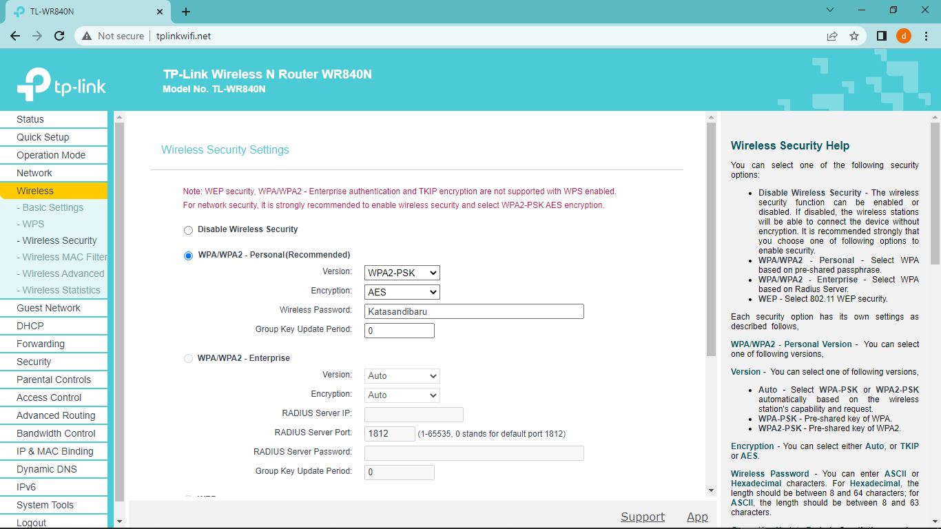Click the help panel scrollbar
This screenshot has width=941, height=529.
(935, 194)
